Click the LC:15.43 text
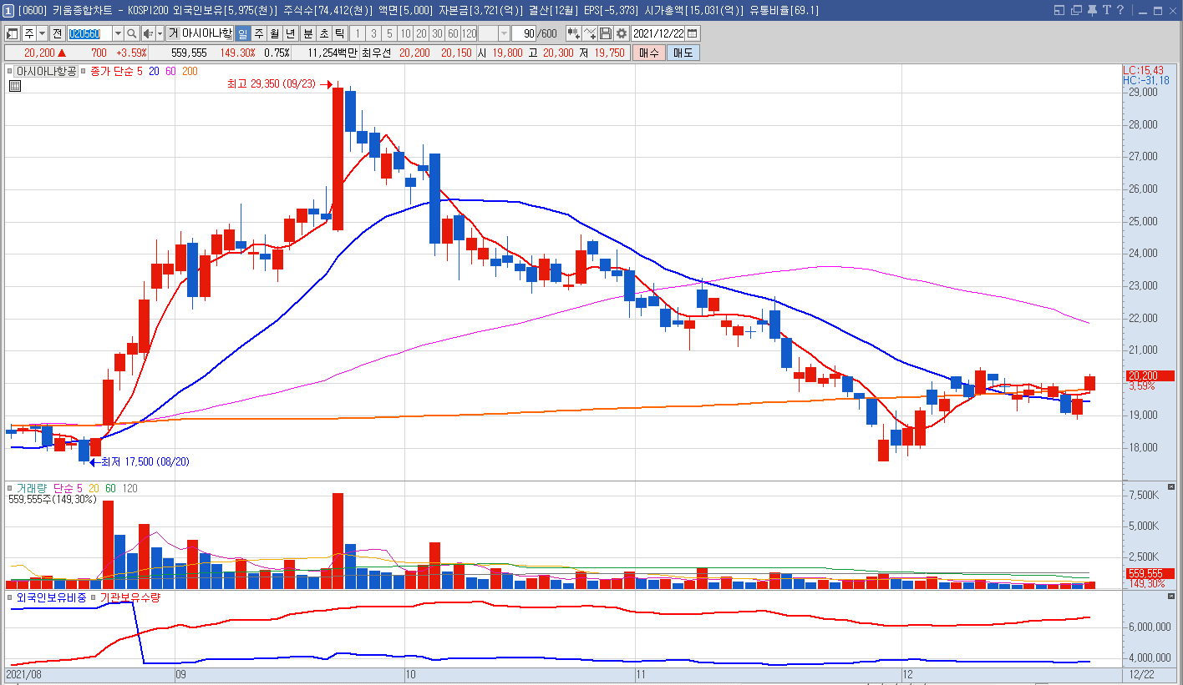 pos(1143,70)
